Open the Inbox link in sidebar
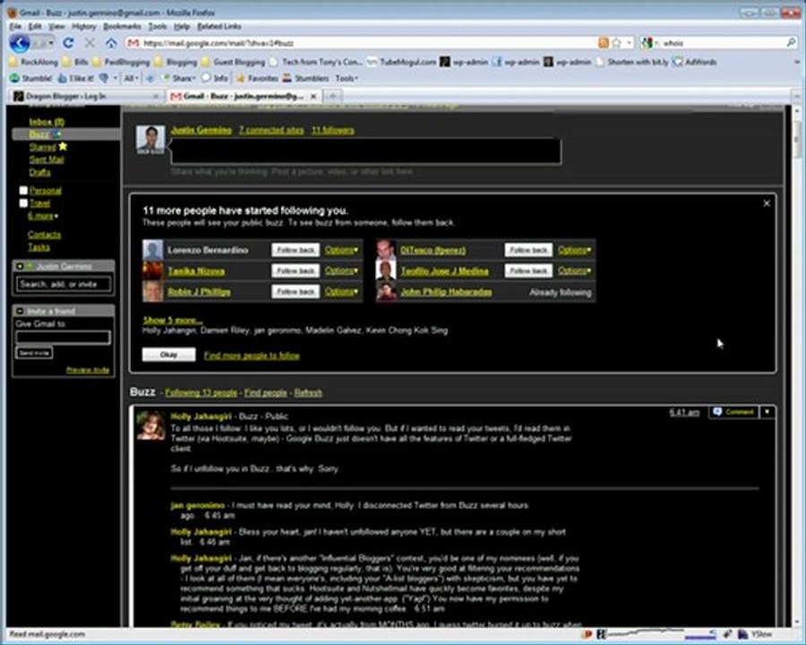806x645 pixels. (x=47, y=122)
